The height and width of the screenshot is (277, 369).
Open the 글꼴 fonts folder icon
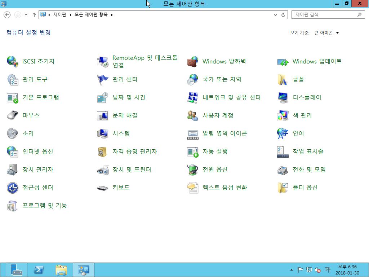click(283, 80)
